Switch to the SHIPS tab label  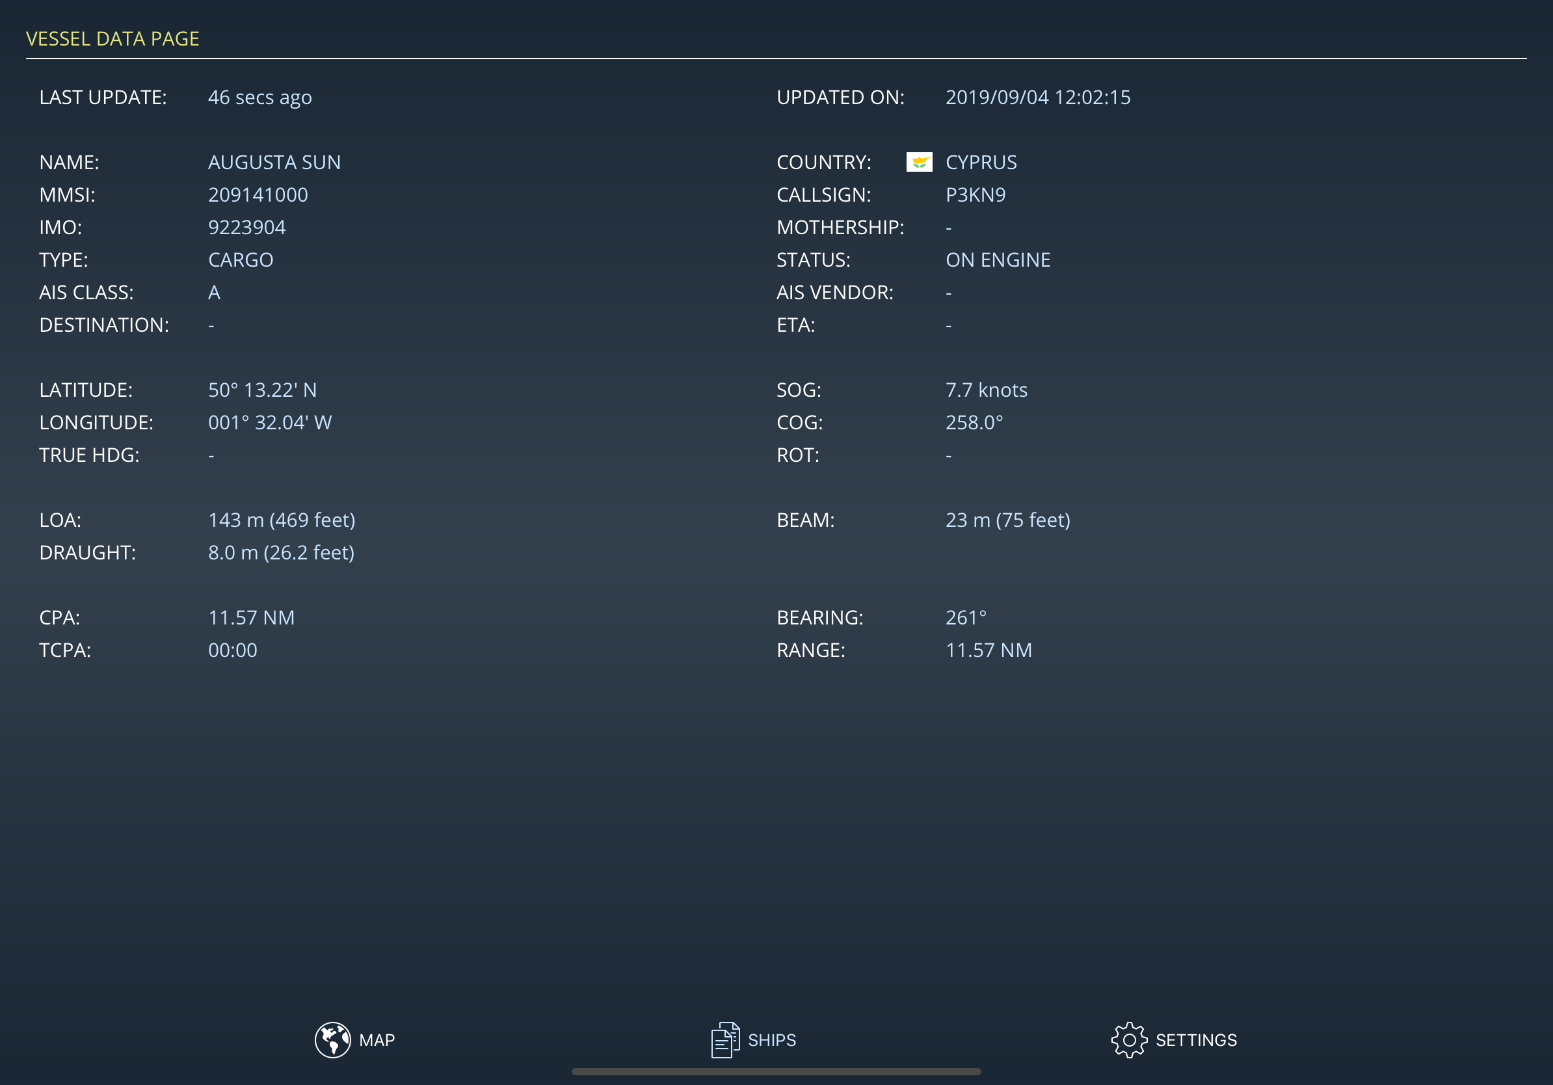click(772, 1039)
